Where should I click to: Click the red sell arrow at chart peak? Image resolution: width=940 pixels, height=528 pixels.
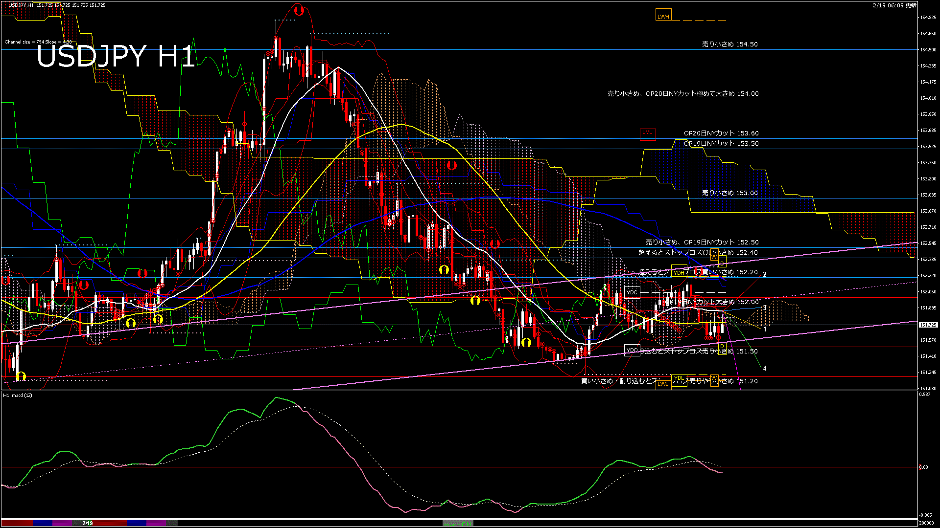[x=299, y=11]
